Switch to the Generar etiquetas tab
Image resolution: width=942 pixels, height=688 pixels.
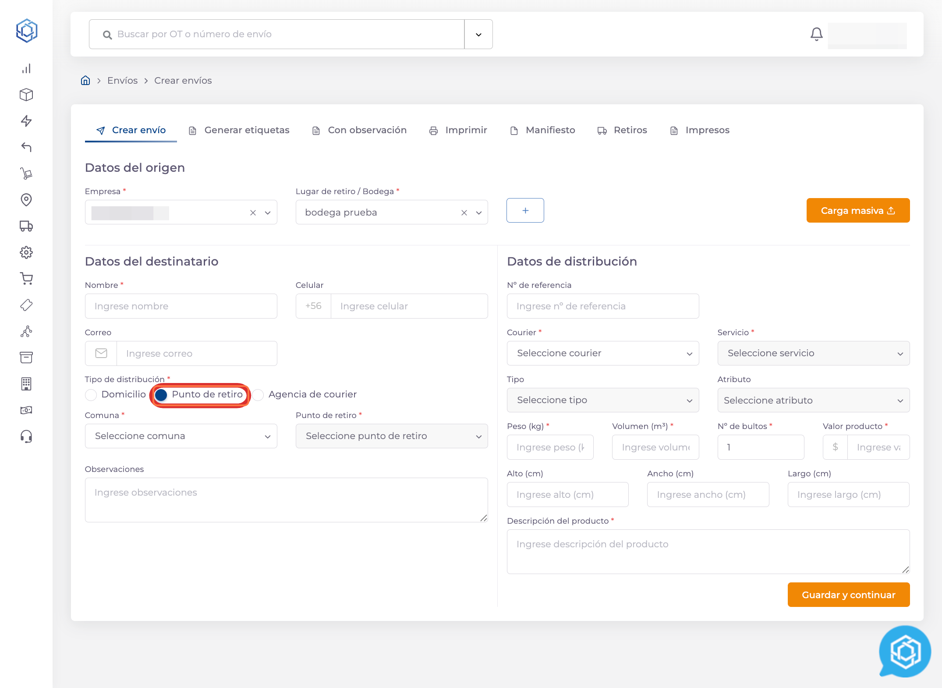239,130
